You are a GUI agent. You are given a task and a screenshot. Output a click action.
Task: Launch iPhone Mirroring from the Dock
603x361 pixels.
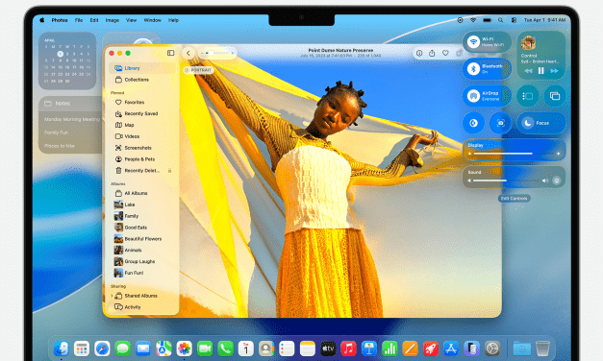[471, 349]
